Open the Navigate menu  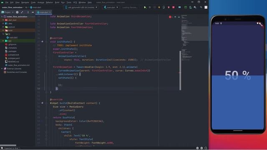[25, 2]
